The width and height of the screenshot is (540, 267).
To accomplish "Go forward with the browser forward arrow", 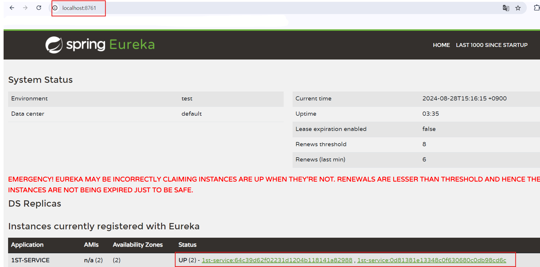I will 25,8.
